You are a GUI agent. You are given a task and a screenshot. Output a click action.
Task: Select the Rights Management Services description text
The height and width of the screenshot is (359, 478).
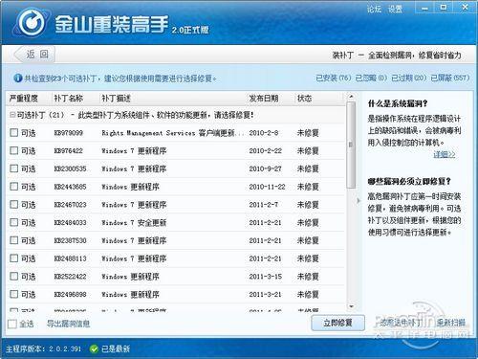click(172, 133)
